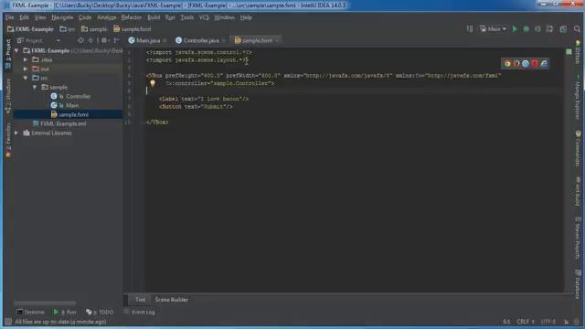Change the UTF-8 file encoding
Viewport: 585px width, 329px height.
(x=548, y=322)
